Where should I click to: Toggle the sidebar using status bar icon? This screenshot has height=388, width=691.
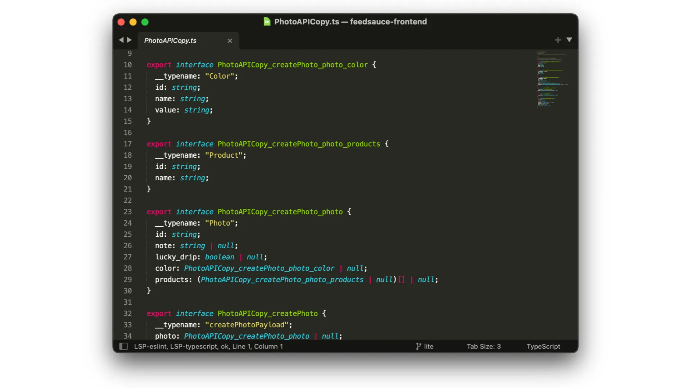(123, 346)
